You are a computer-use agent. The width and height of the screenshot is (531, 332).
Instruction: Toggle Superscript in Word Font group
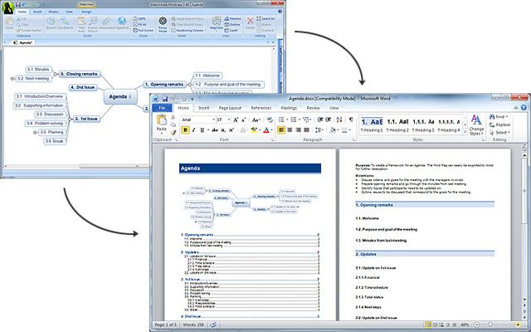231,130
